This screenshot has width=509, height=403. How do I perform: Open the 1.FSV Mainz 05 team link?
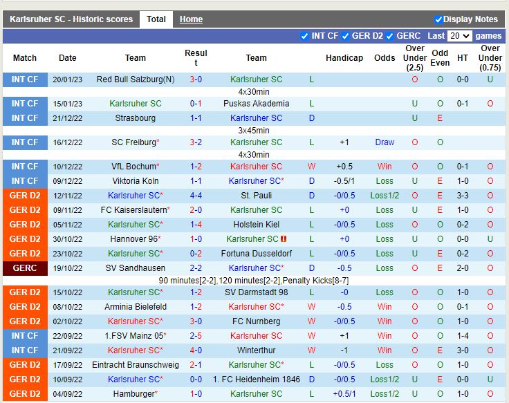[x=133, y=336]
